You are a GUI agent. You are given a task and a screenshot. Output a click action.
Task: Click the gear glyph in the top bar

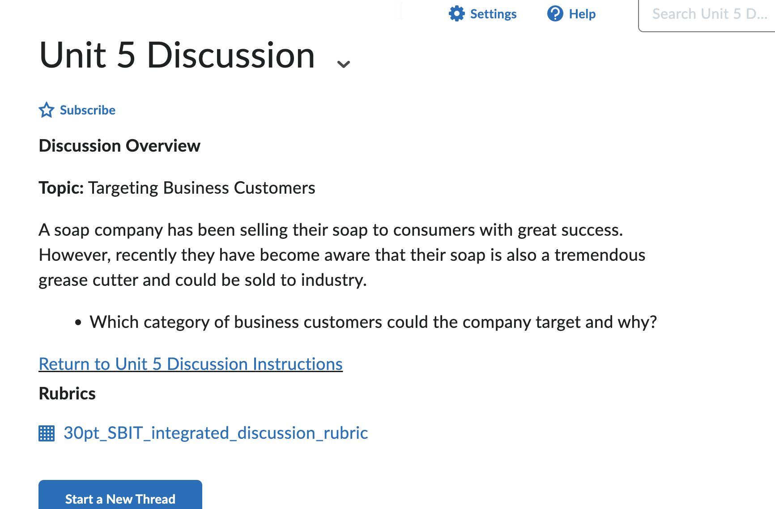click(456, 13)
